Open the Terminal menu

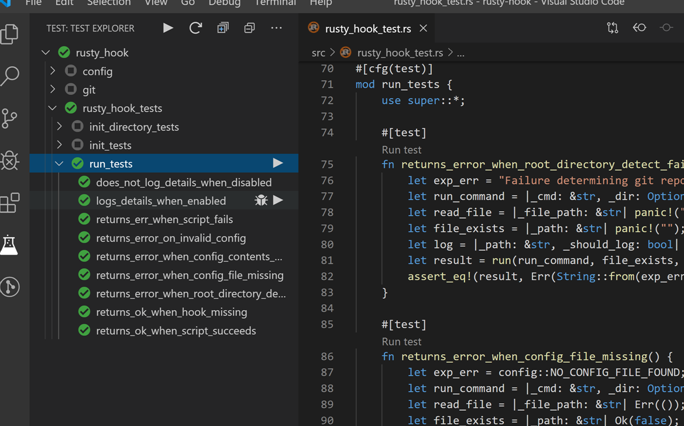point(275,4)
